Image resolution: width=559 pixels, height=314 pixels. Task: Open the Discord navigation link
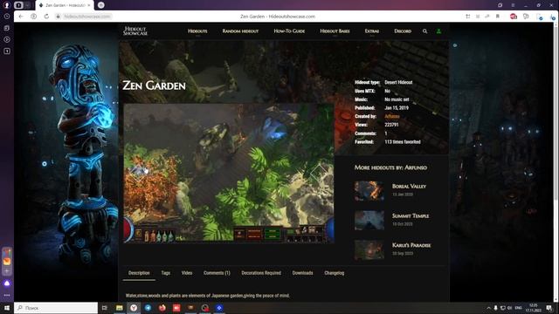coord(403,31)
